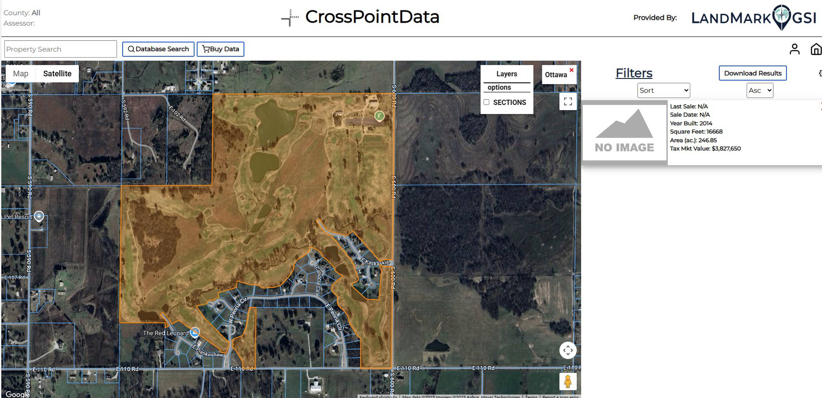This screenshot has height=398, width=822.
Task: Click The Red Leopard lodging marker
Action: click(195, 332)
